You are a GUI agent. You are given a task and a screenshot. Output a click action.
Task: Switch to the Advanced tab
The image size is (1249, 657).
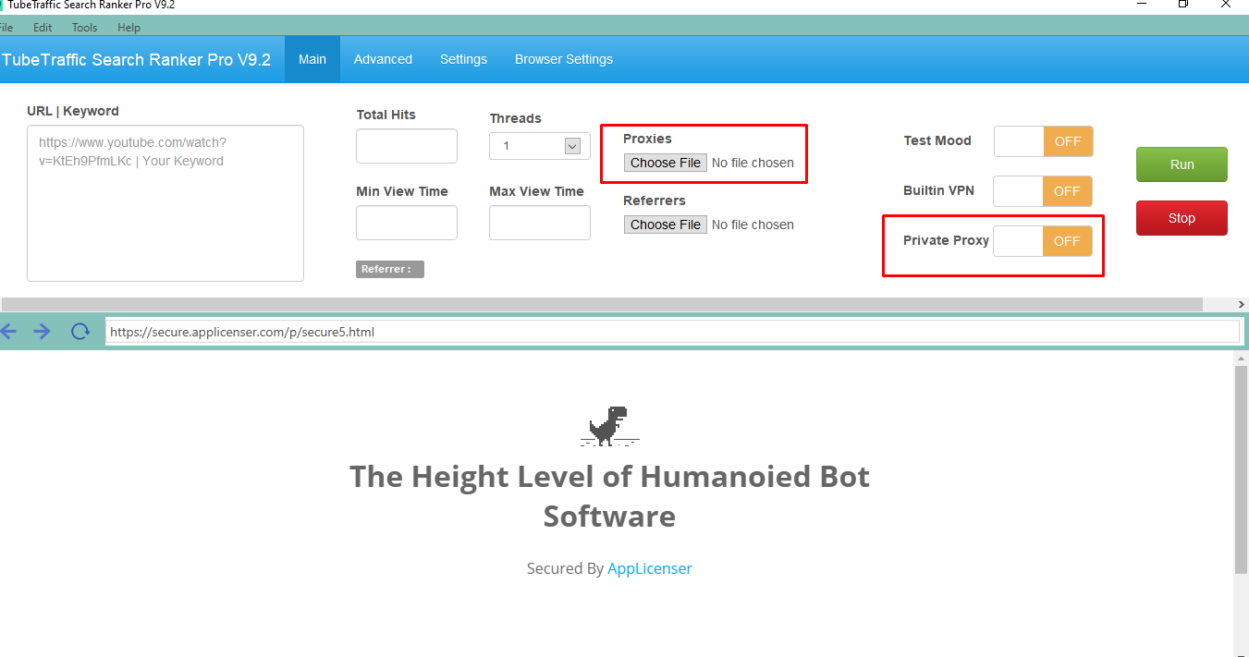pos(383,59)
